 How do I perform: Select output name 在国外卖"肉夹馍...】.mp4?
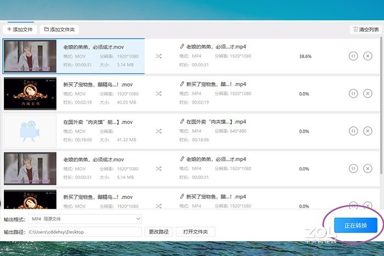click(x=216, y=122)
